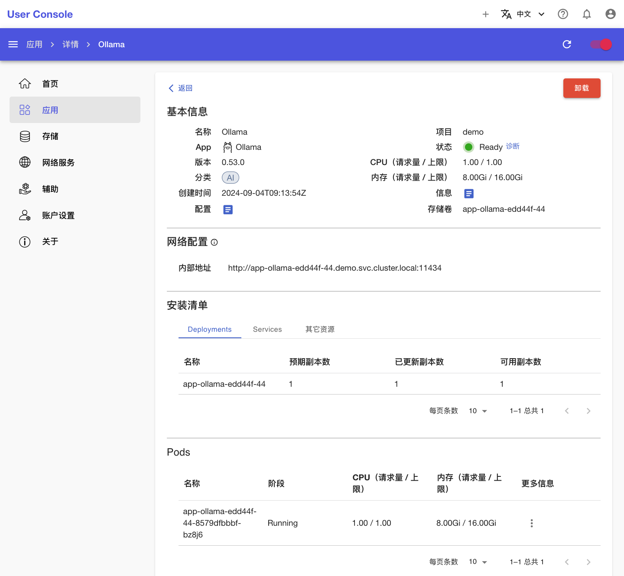
Task: Click the storage volume app-ollama-edd44f-44 value
Action: tap(504, 209)
